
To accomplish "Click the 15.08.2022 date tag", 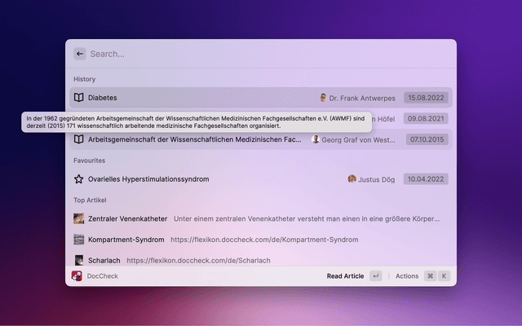I will (426, 98).
